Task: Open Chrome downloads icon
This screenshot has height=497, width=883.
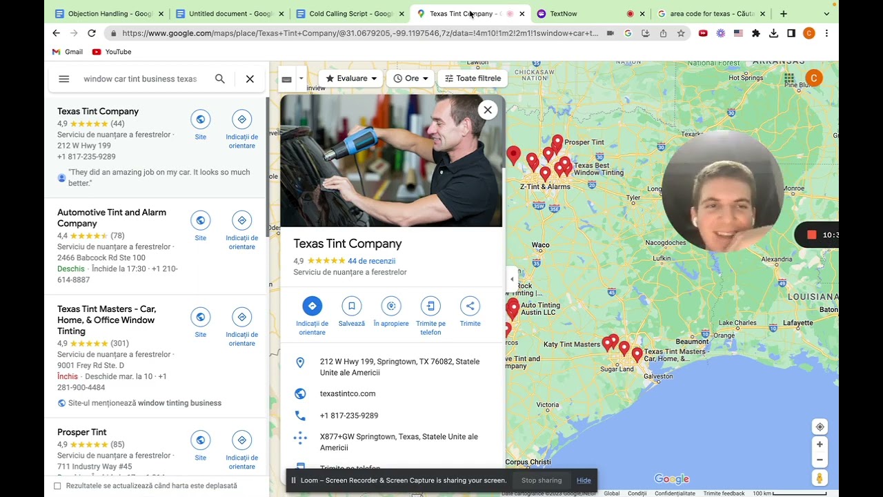Action: 774,33
